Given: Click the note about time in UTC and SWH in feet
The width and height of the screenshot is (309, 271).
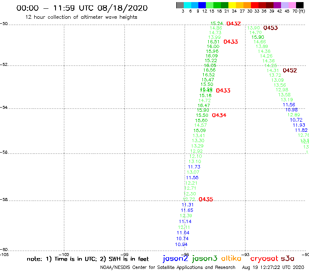Looking at the screenshot, I should tap(88, 259).
